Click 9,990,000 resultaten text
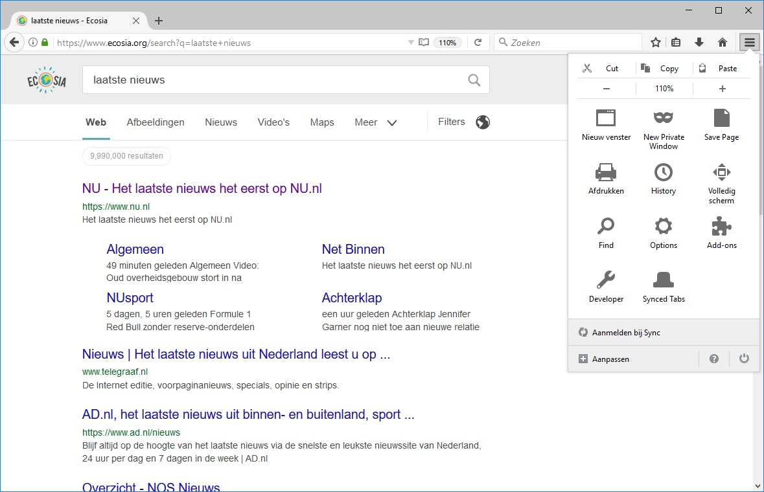The image size is (764, 492). 126,156
